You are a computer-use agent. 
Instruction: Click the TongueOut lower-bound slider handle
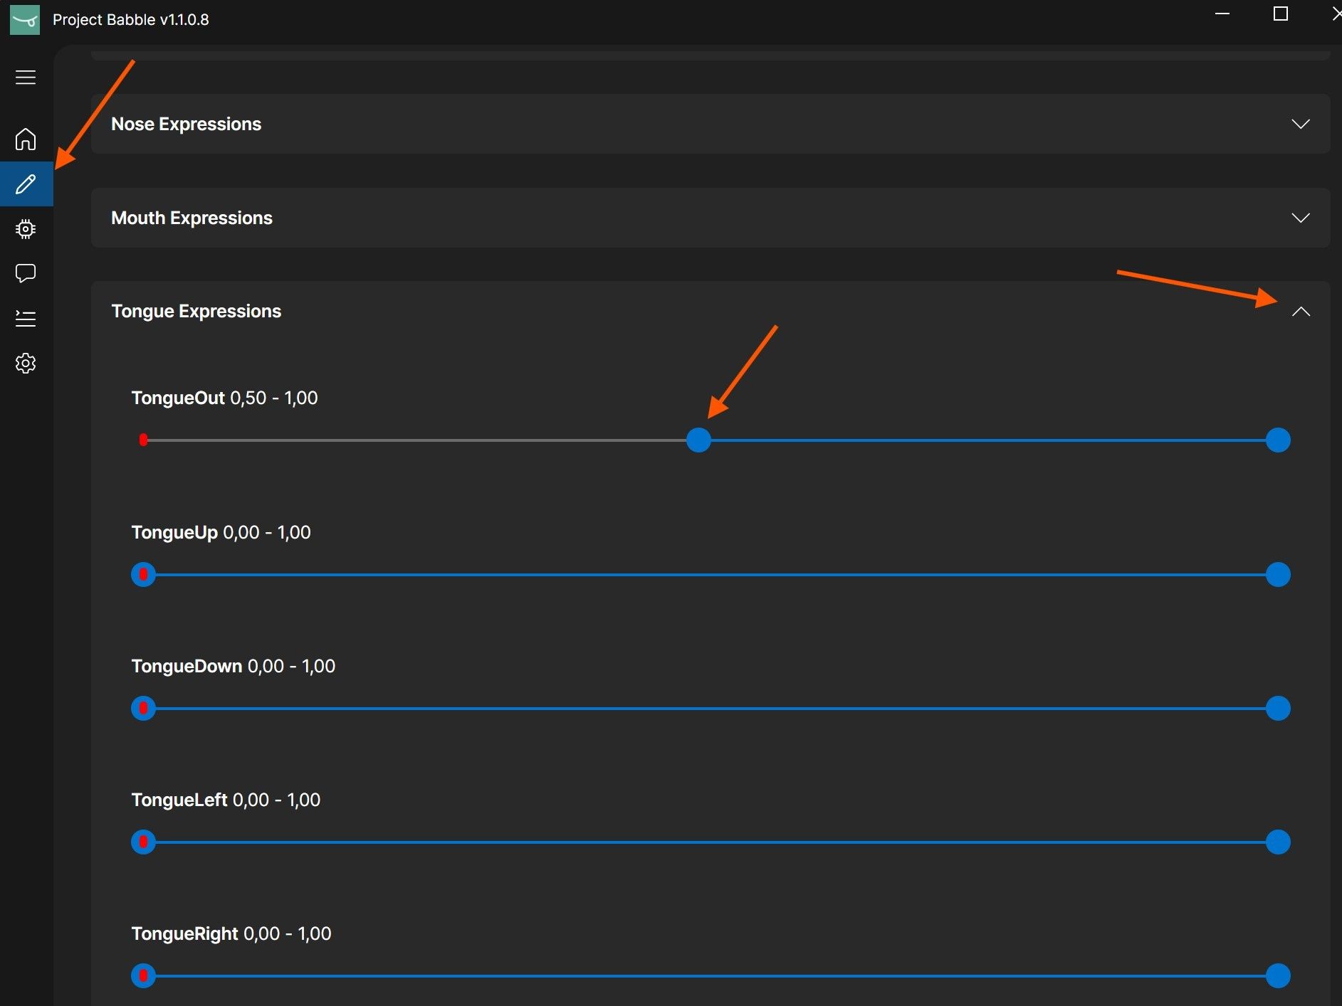(x=698, y=440)
